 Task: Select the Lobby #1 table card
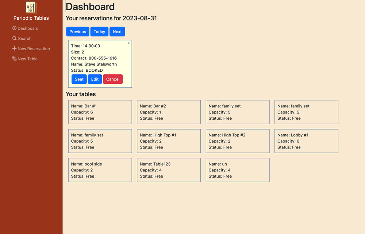pos(306,141)
